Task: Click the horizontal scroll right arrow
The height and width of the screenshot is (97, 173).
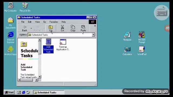Action: [36, 80]
